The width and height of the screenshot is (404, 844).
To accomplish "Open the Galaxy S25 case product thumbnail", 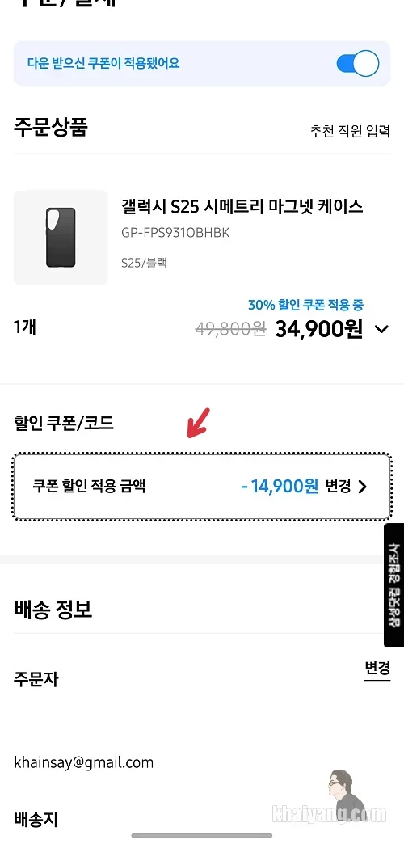I will coord(61,238).
